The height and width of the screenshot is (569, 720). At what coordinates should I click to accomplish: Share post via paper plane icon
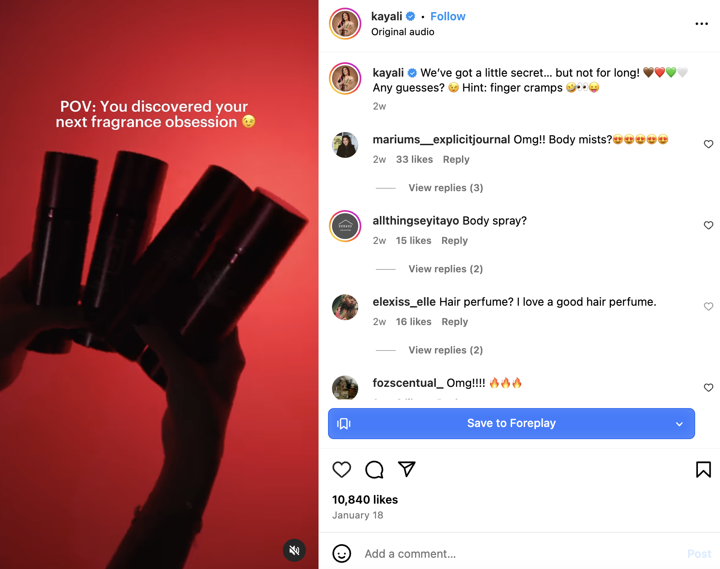pyautogui.click(x=406, y=469)
